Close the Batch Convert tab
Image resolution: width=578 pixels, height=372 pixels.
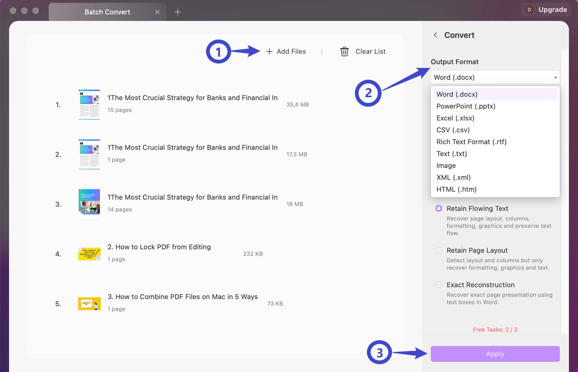[x=157, y=12]
